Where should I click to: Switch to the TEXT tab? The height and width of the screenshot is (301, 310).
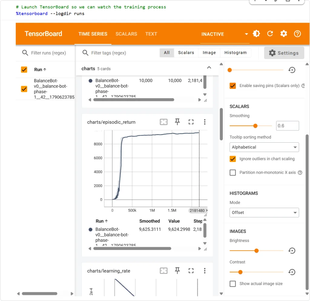click(151, 34)
